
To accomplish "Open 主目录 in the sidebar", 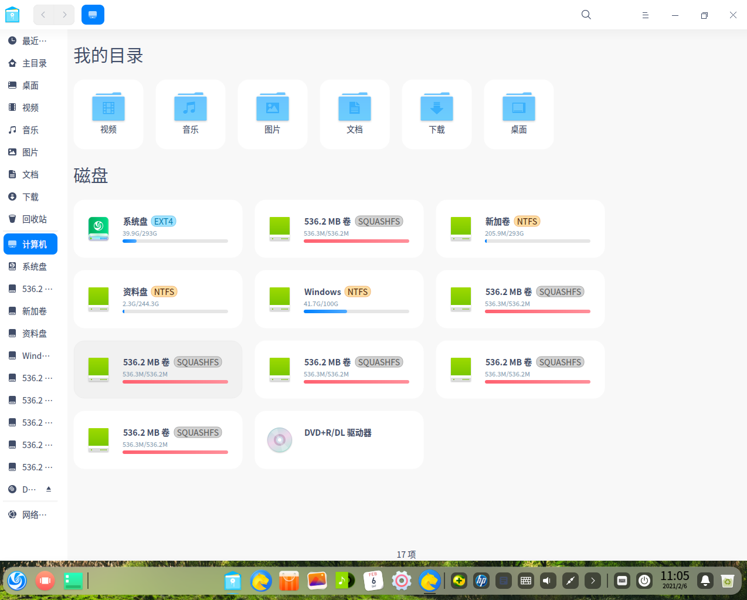I will point(30,63).
